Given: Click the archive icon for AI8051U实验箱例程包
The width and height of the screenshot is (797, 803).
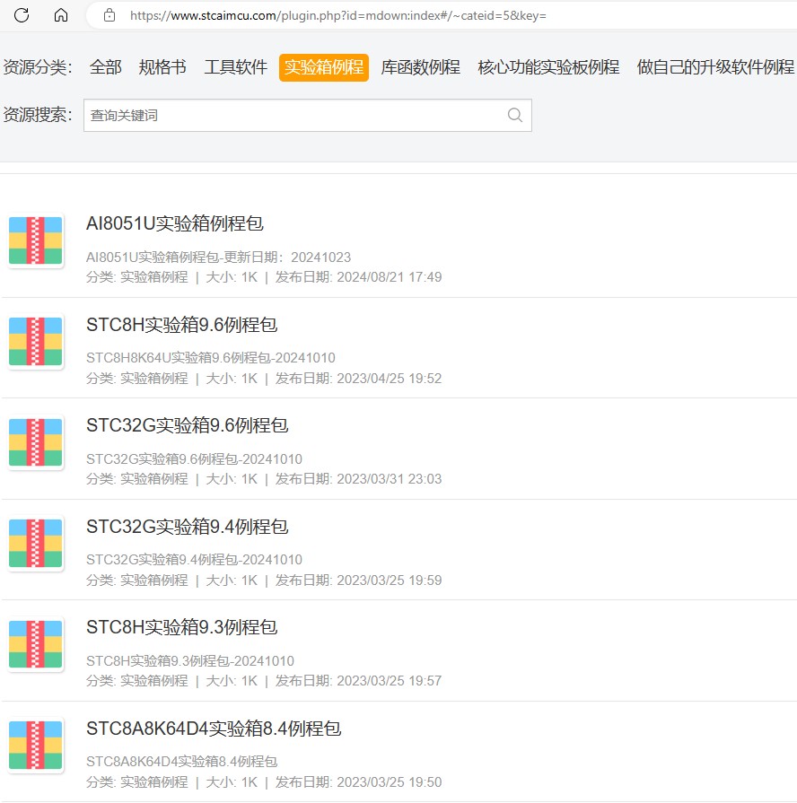Looking at the screenshot, I should click(36, 240).
